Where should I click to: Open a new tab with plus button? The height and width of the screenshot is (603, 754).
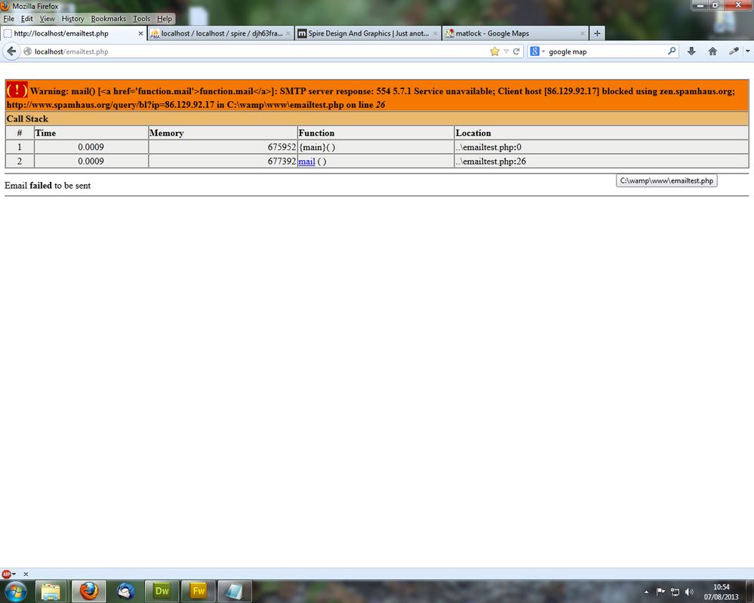point(597,33)
